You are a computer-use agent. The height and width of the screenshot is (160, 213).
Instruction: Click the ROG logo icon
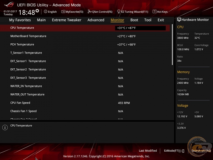coord(9,5)
